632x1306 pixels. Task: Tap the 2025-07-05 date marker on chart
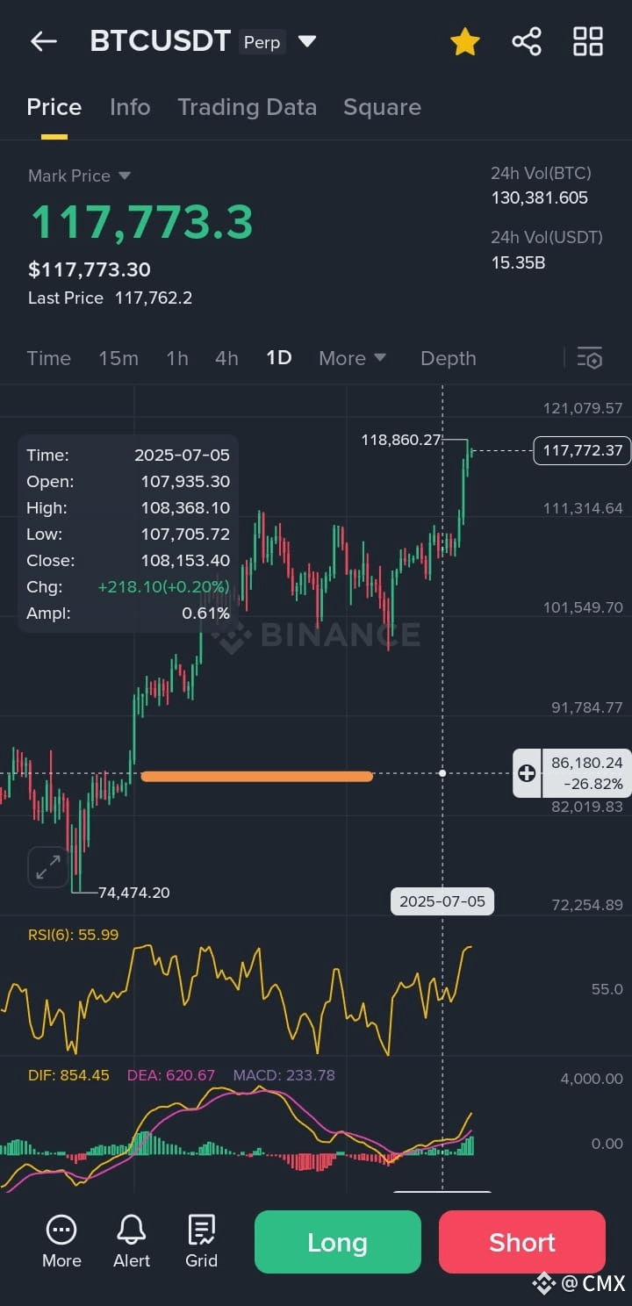[442, 901]
